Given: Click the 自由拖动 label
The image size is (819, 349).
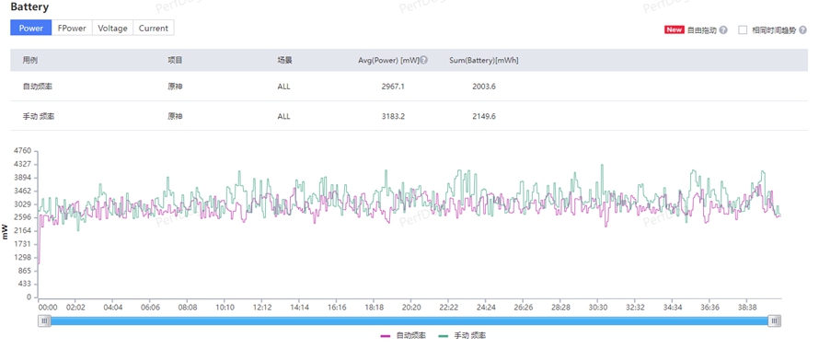Looking at the screenshot, I should pyautogui.click(x=701, y=29).
